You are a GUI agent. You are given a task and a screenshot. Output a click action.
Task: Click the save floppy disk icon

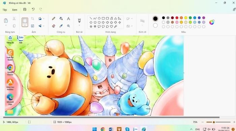point(25,9)
